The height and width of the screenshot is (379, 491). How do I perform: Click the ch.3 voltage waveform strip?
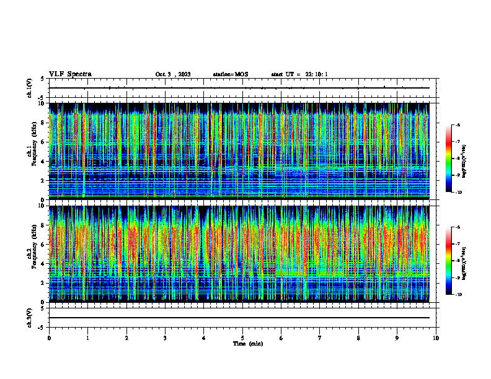tap(242, 318)
